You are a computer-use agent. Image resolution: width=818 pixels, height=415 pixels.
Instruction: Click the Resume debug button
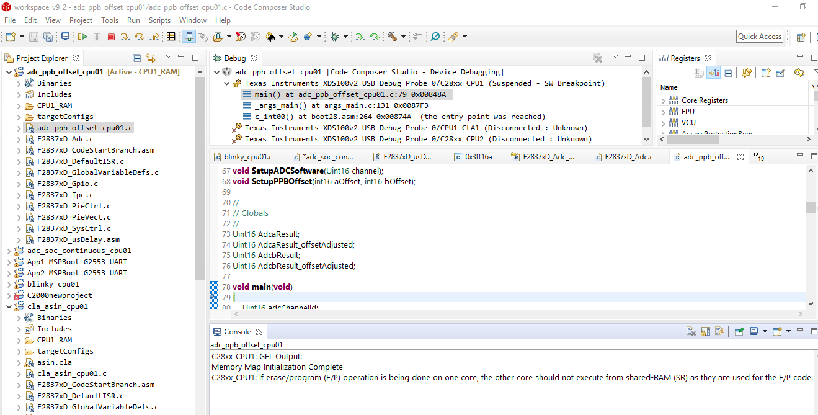(83, 37)
